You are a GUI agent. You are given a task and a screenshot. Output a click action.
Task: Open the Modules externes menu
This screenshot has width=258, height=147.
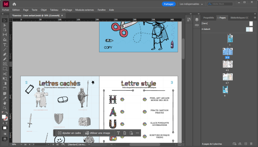click(85, 10)
